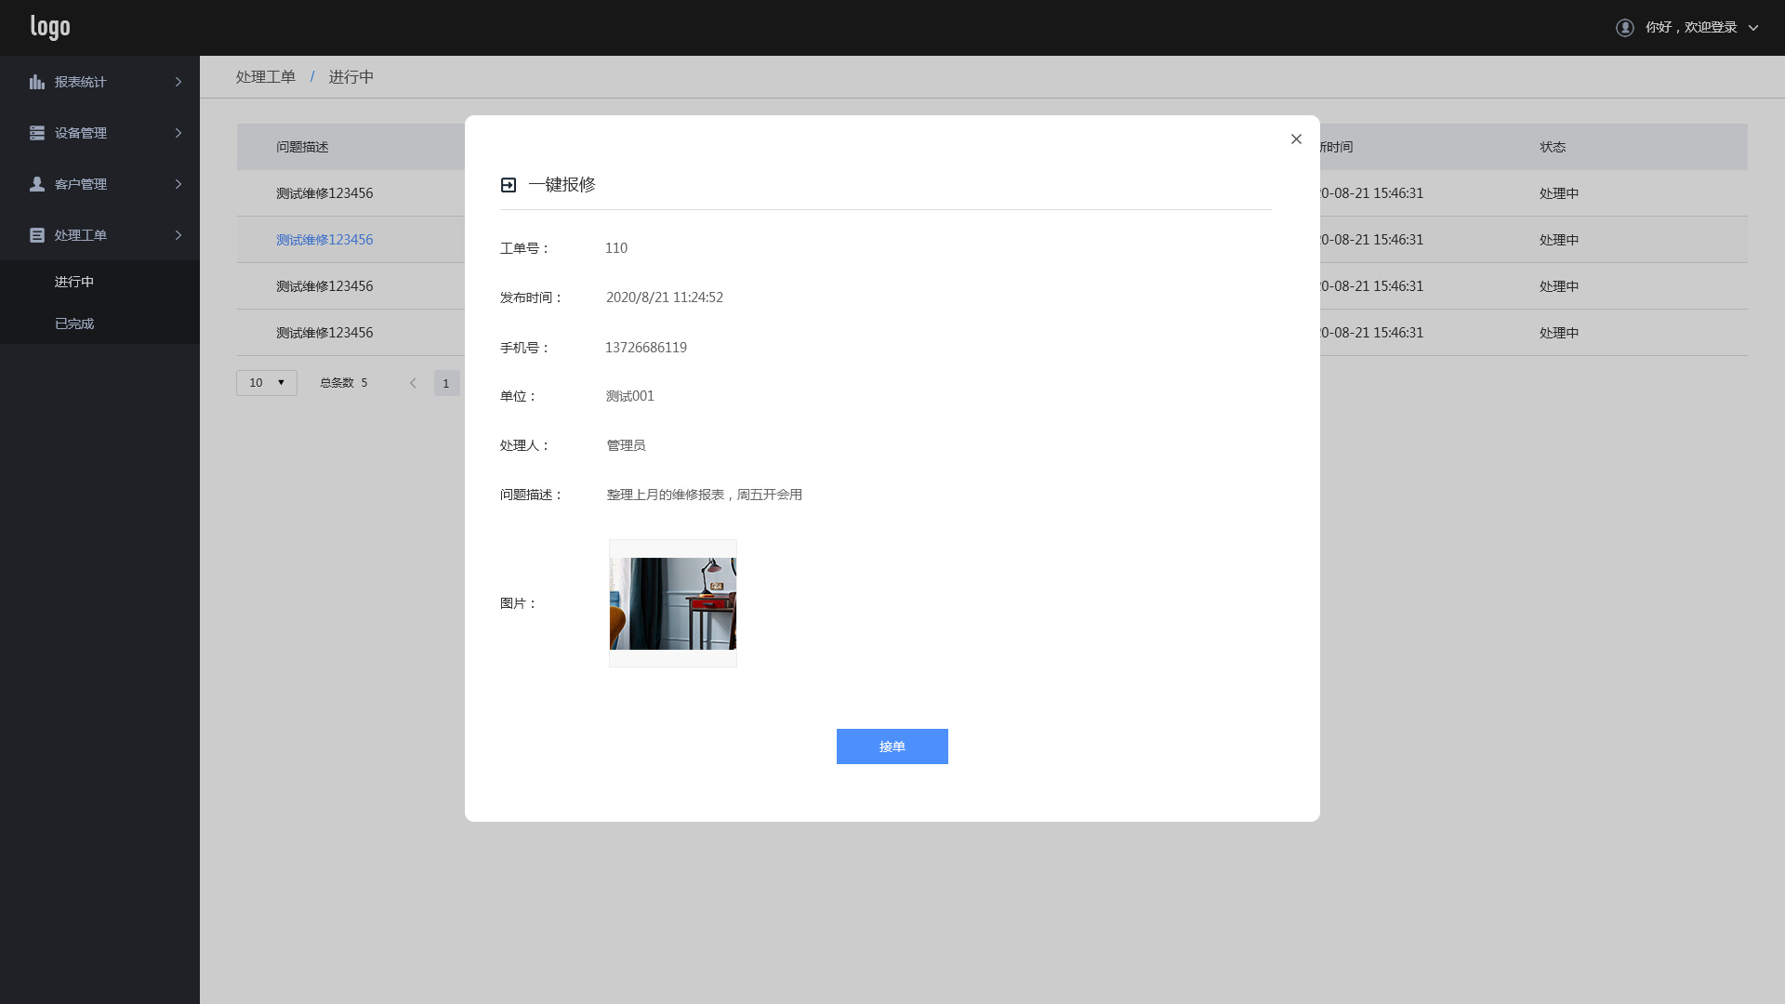Click the person icon beside 客户管理
The width and height of the screenshot is (1785, 1004).
pos(37,184)
